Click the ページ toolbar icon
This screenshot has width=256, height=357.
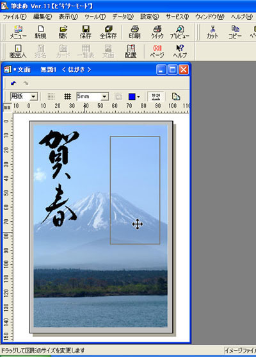pos(157,51)
